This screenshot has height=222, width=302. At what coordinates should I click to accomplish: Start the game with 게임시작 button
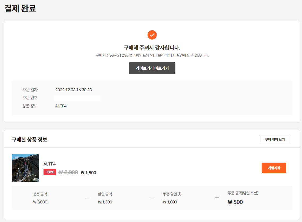[274, 168]
